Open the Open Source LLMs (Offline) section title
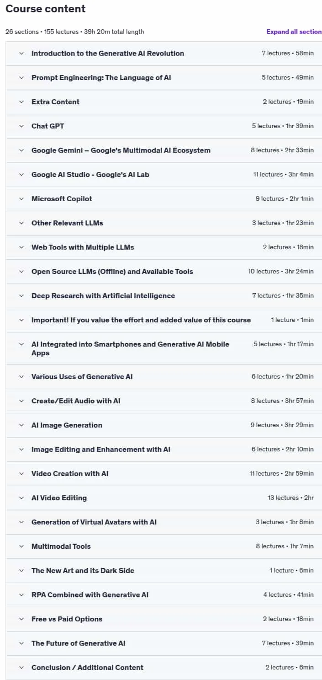322x680 pixels. (x=112, y=272)
